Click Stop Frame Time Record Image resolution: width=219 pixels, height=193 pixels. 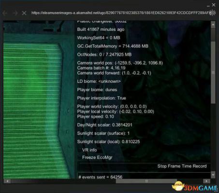point(182,166)
